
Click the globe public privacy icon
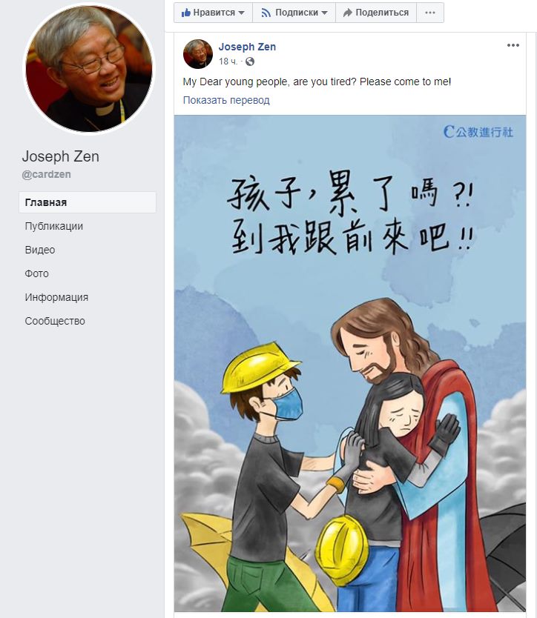pyautogui.click(x=250, y=62)
